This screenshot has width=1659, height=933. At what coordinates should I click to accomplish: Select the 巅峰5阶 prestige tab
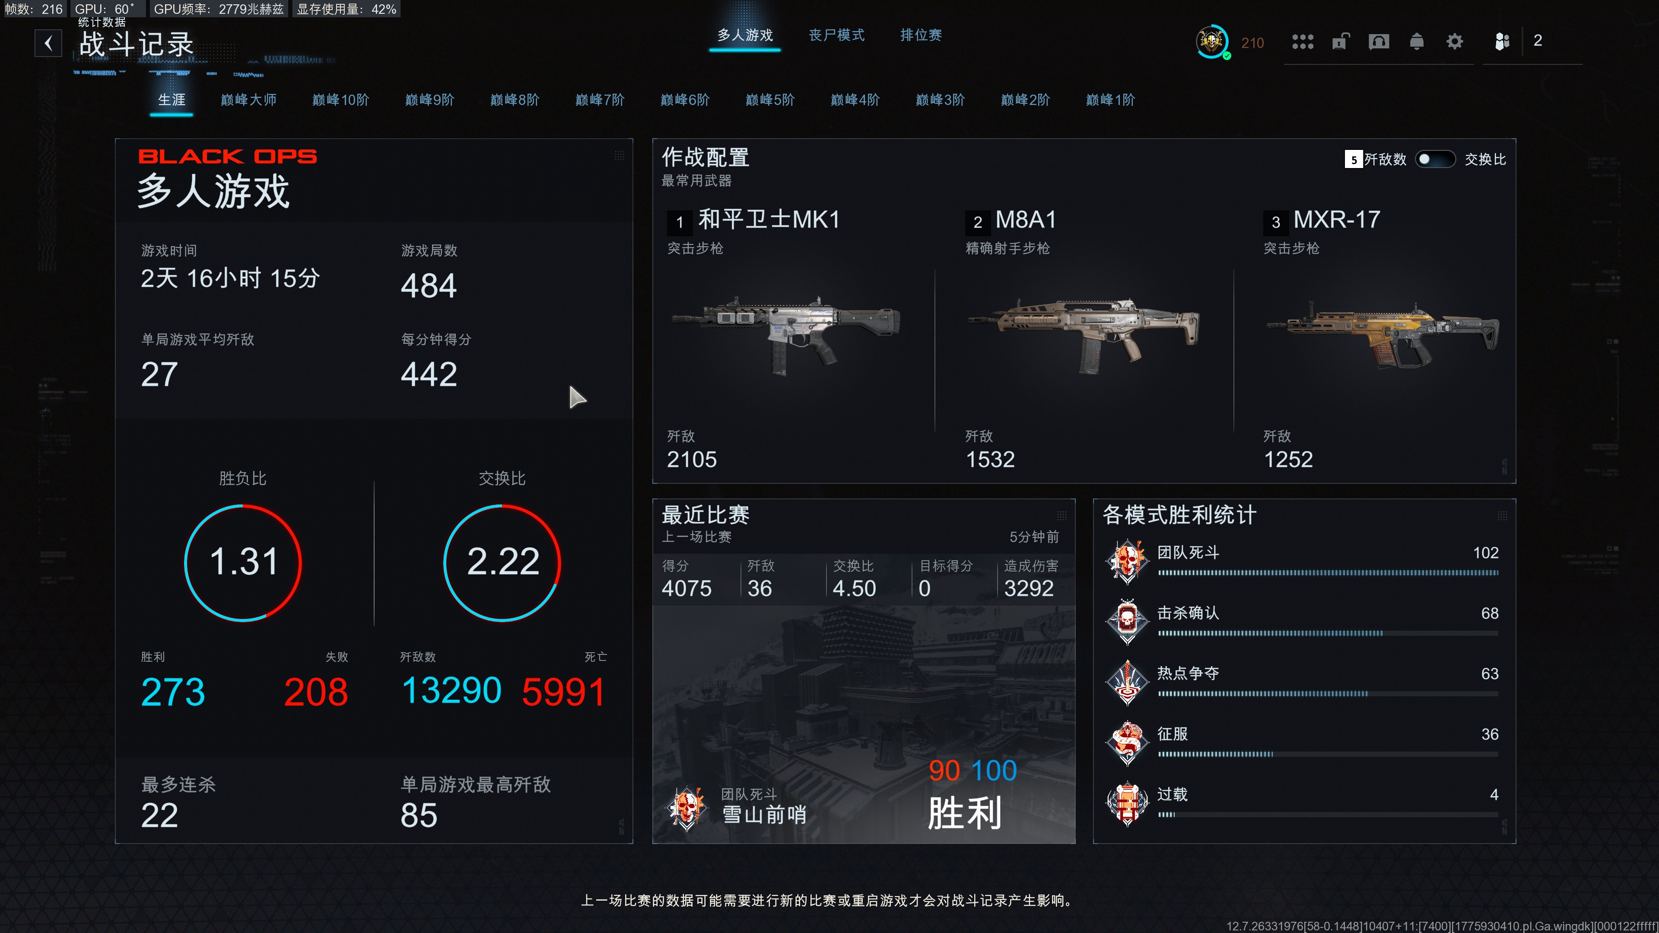[770, 100]
